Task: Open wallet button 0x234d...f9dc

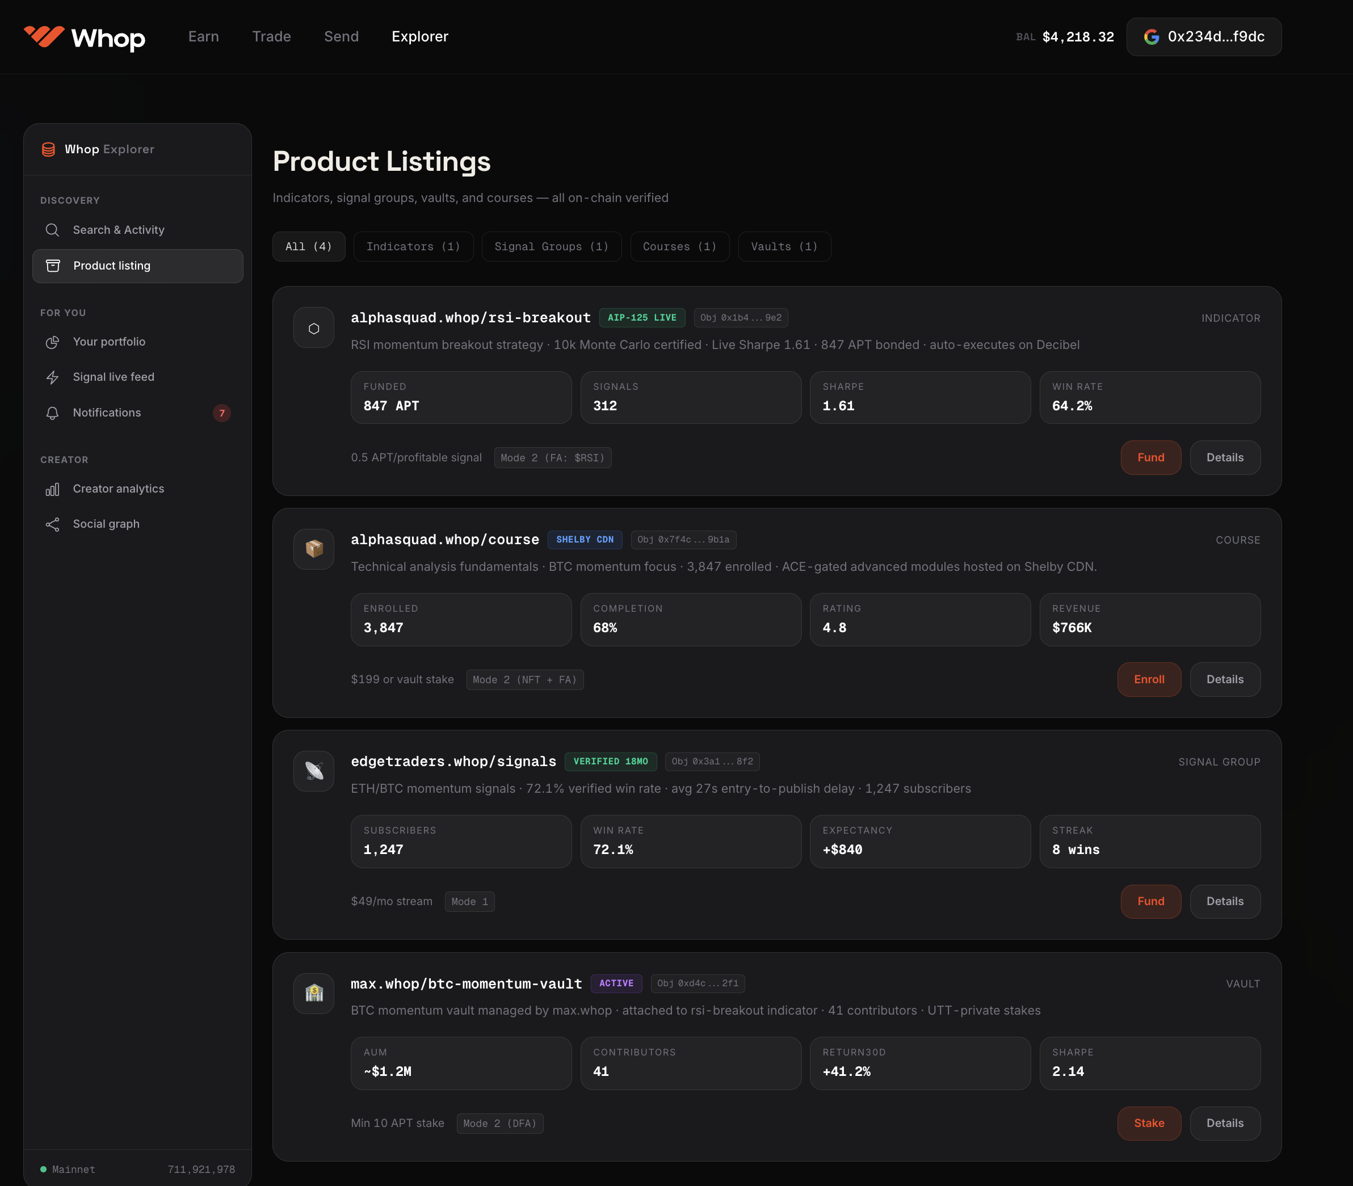Action: 1204,37
